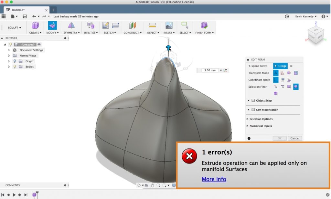Open the data panel grid icon
This screenshot has height=199, width=331.
coord(4,16)
